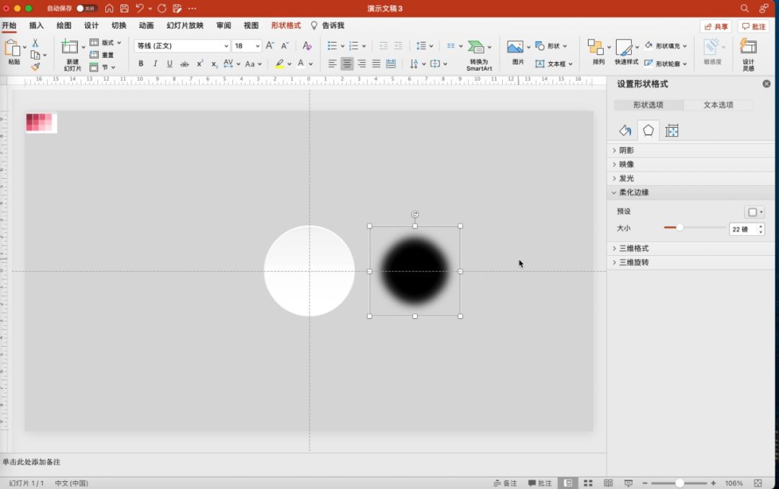The image size is (779, 489).
Task: Collapse the Soft Edges section
Action: 690,193
